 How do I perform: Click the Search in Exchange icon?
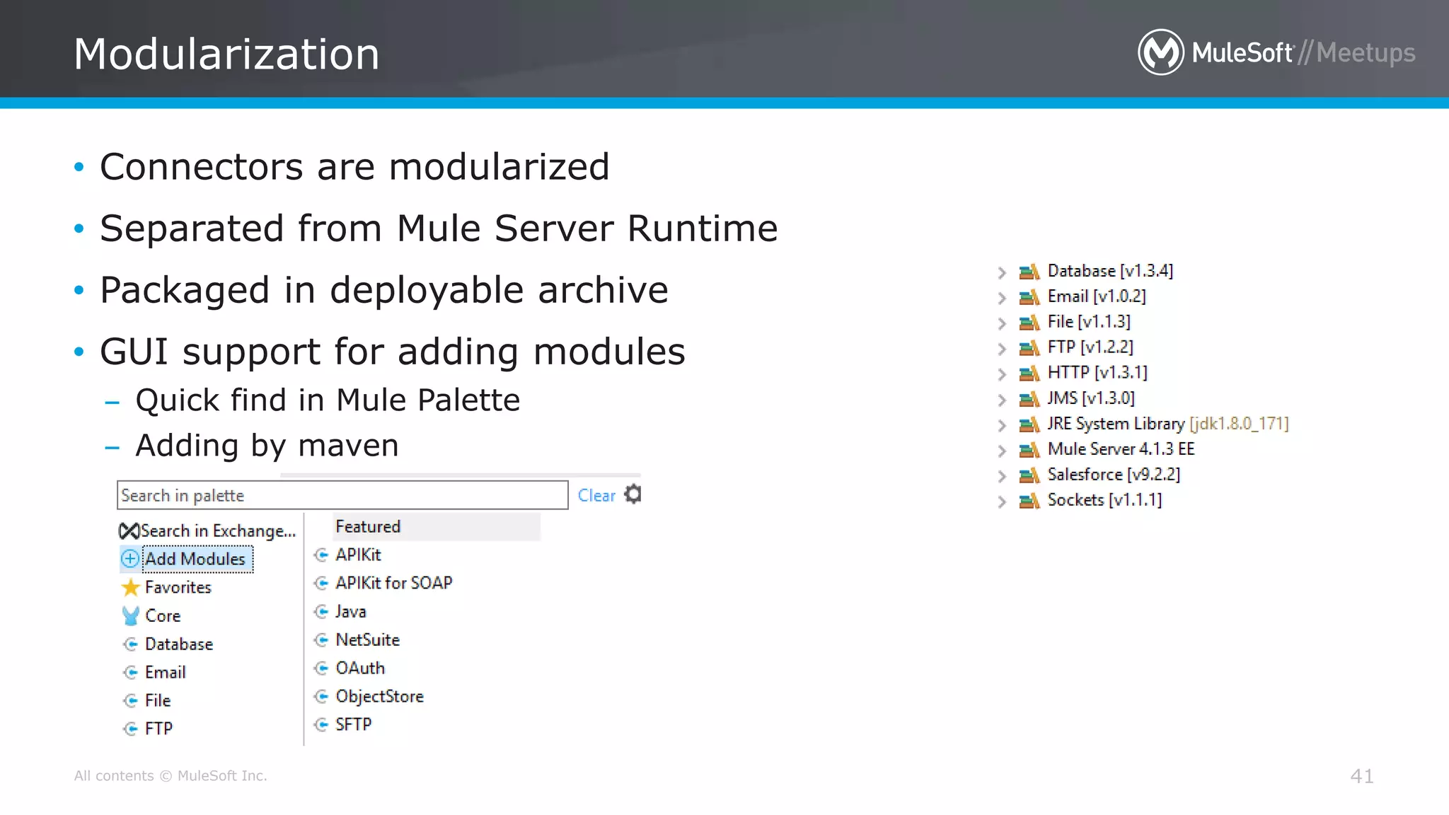tap(129, 531)
